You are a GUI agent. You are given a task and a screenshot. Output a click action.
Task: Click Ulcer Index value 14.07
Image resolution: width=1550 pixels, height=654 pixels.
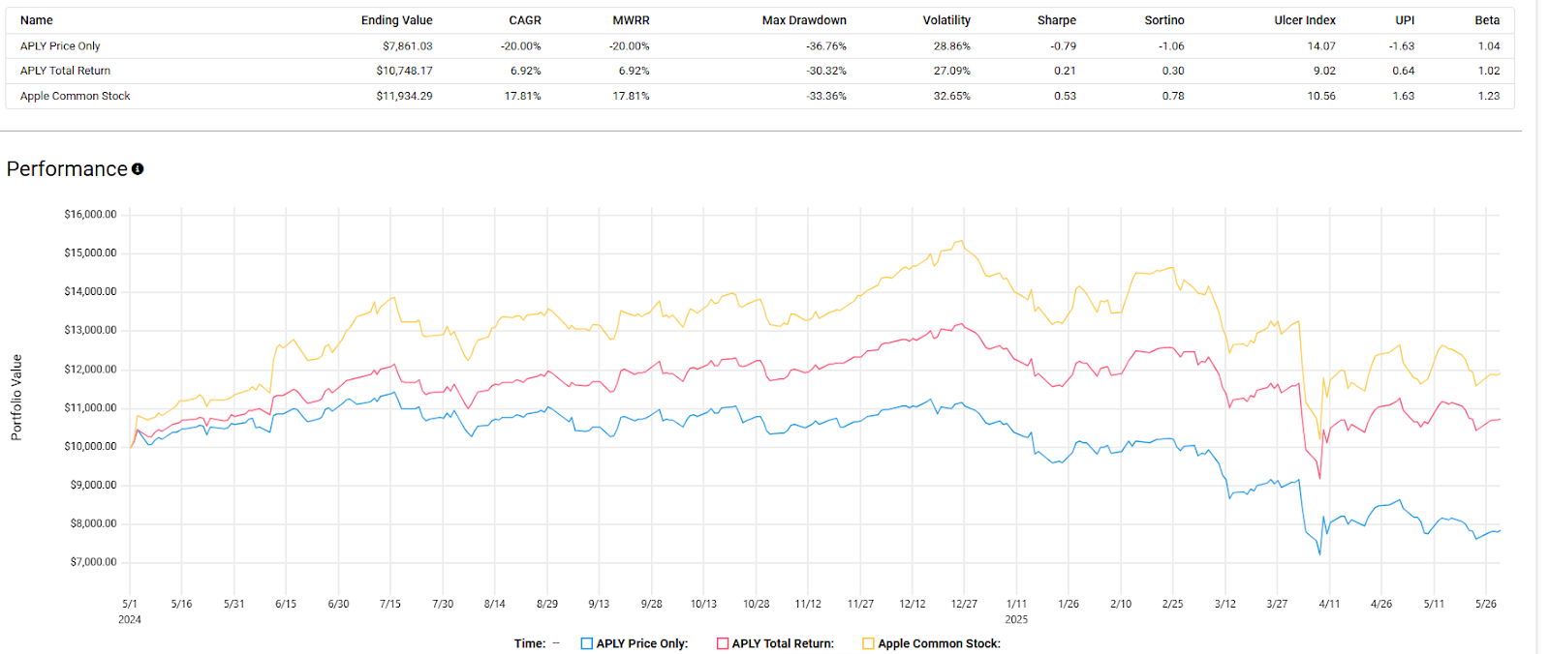point(1322,46)
